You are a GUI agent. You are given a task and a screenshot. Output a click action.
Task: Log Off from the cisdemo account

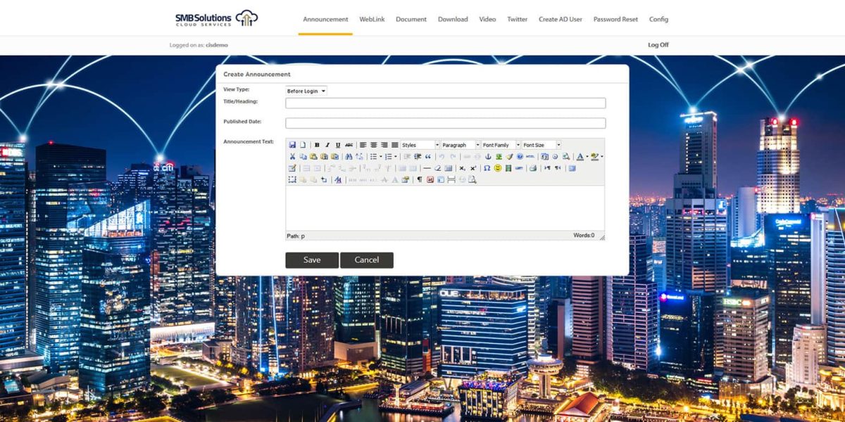[657, 44]
